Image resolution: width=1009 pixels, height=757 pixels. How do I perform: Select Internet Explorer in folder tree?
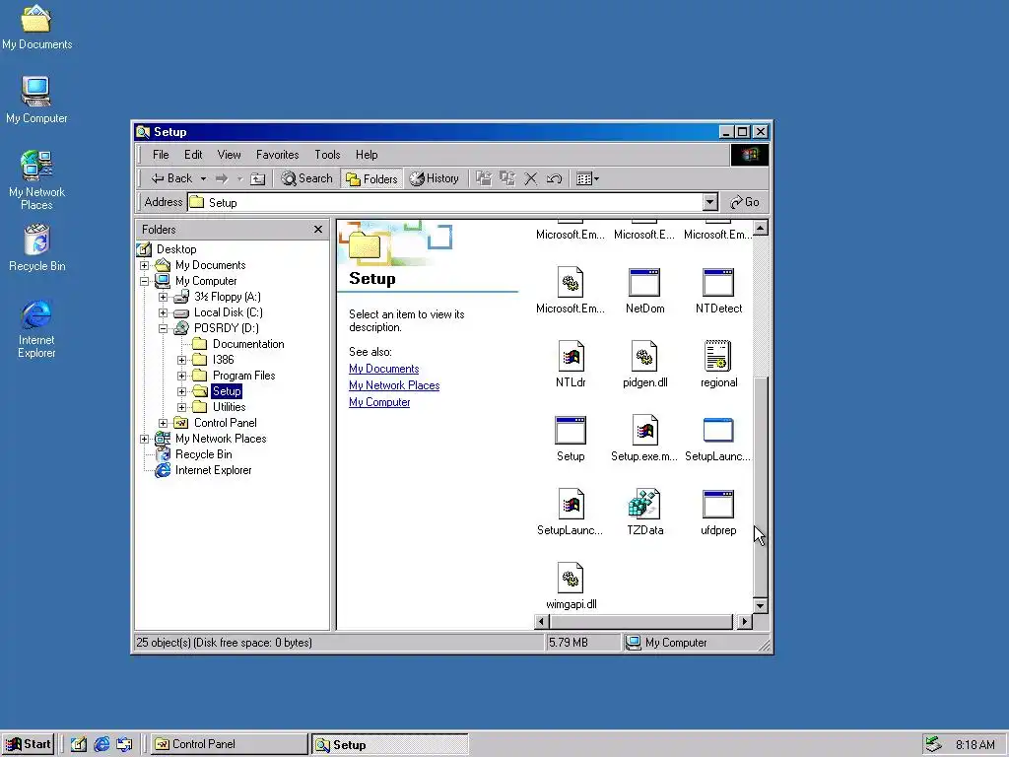click(x=213, y=470)
